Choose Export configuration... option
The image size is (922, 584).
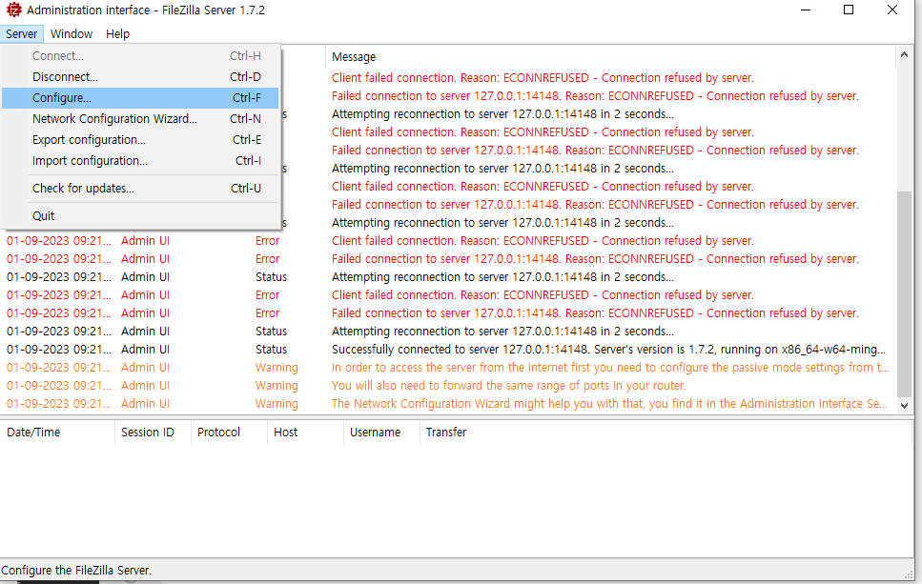click(140, 140)
